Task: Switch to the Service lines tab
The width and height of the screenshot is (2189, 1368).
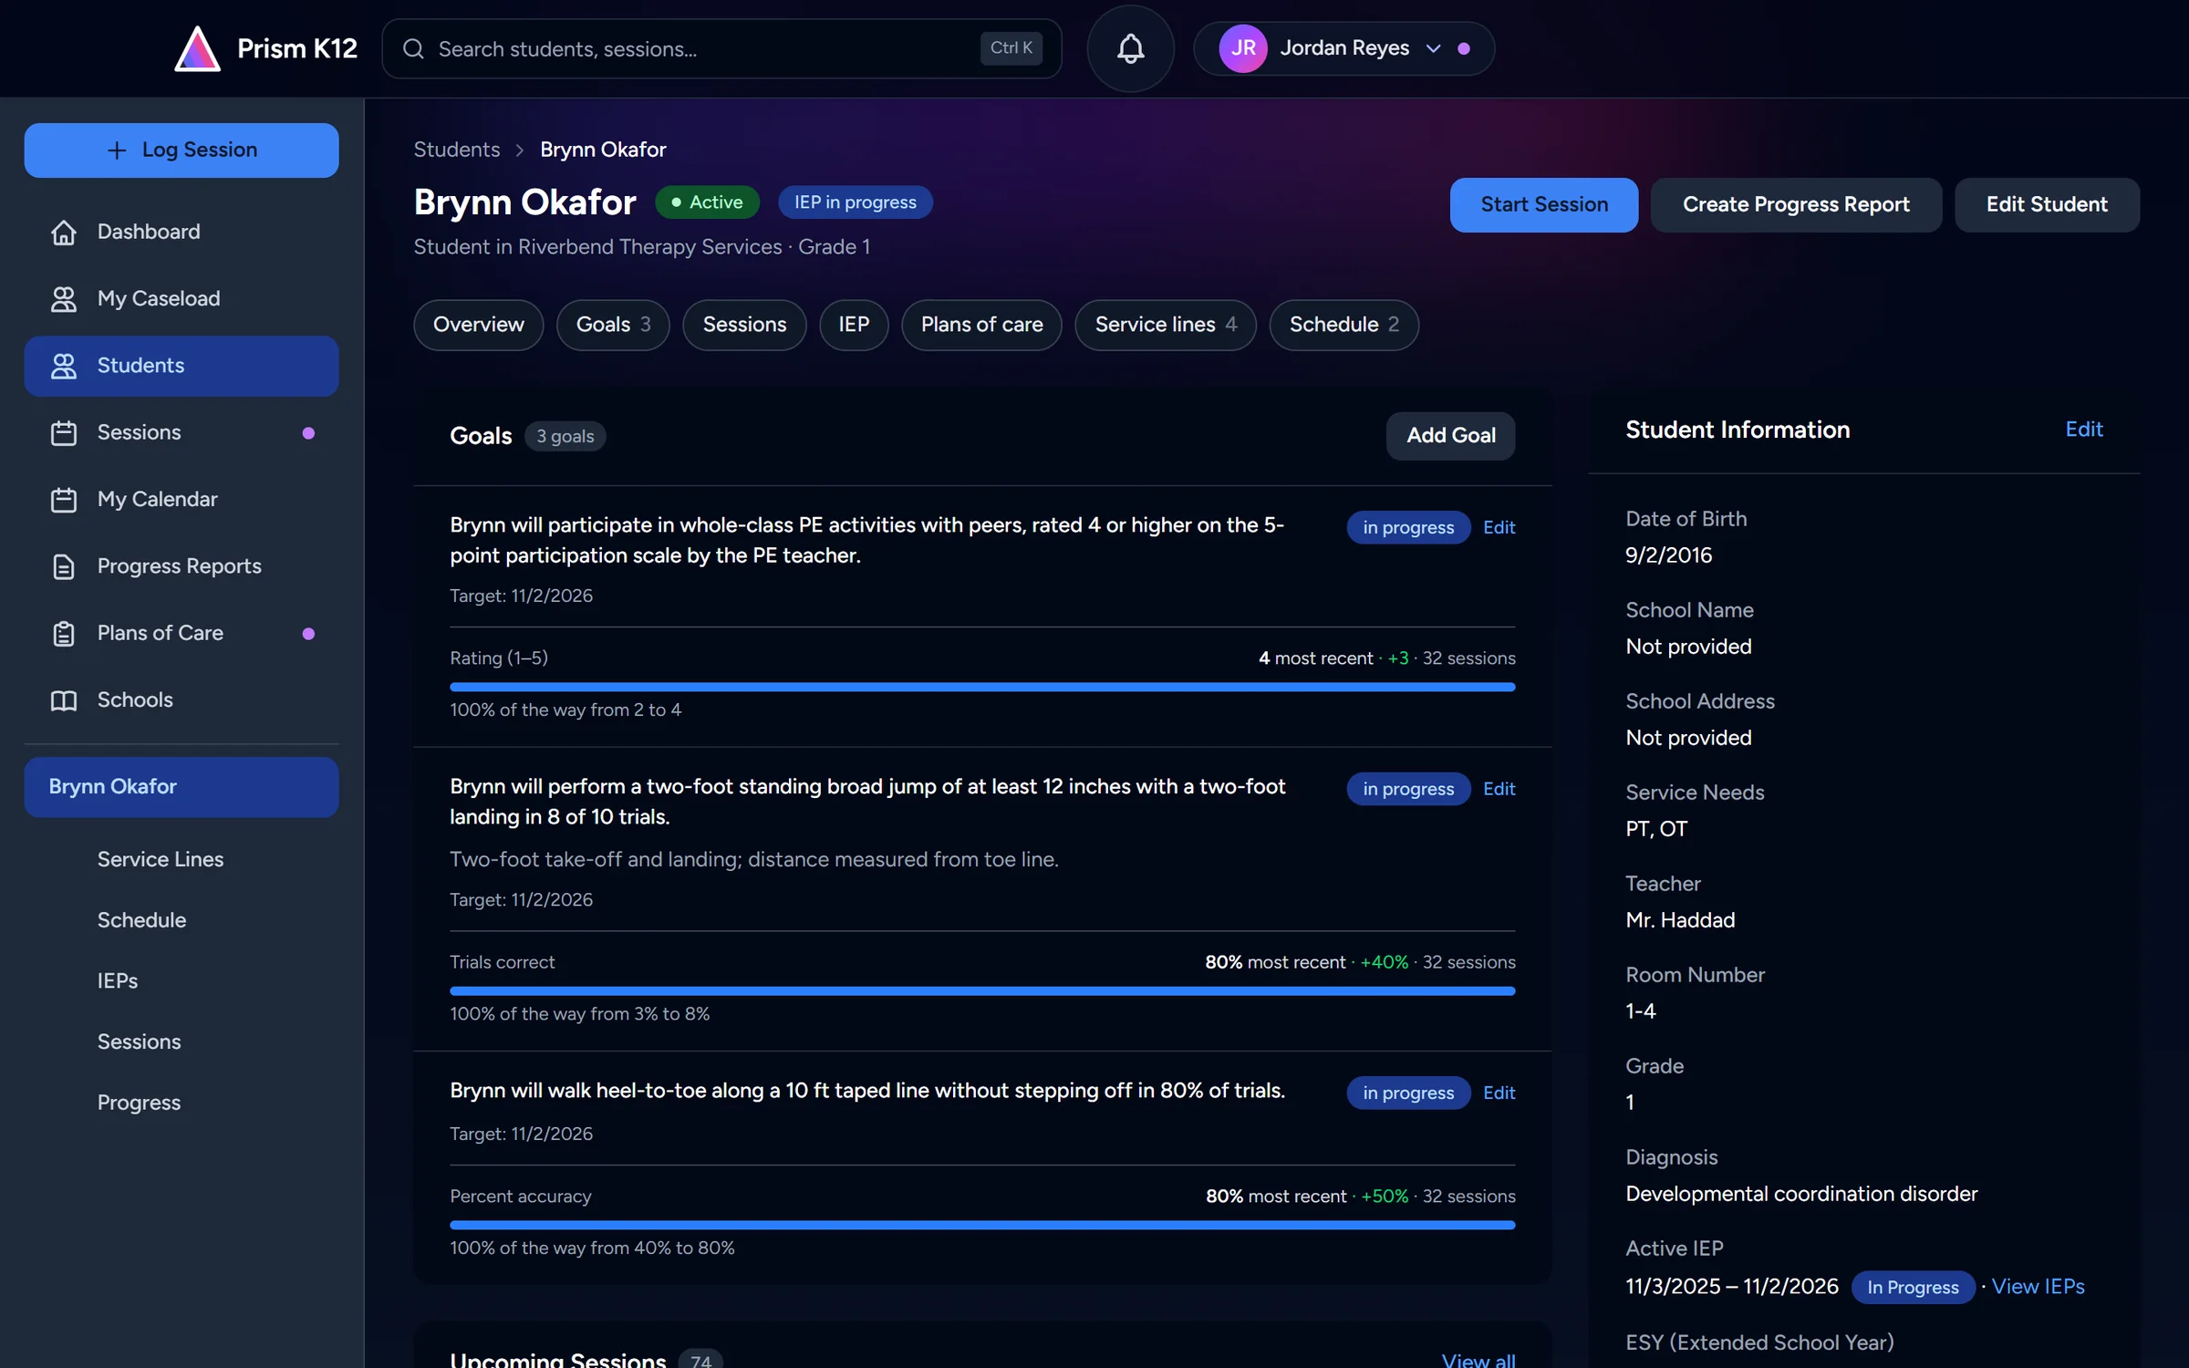Action: click(x=1166, y=325)
